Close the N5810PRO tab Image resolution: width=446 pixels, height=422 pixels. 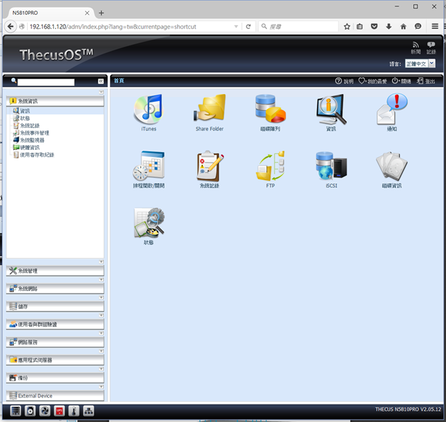click(87, 13)
